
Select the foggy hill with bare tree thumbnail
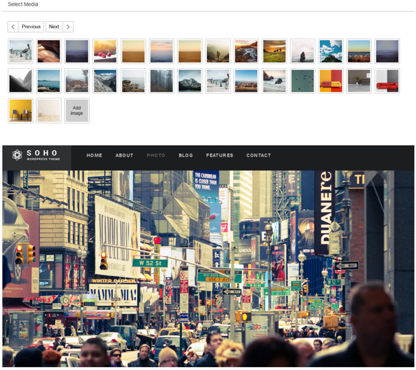coord(77,81)
